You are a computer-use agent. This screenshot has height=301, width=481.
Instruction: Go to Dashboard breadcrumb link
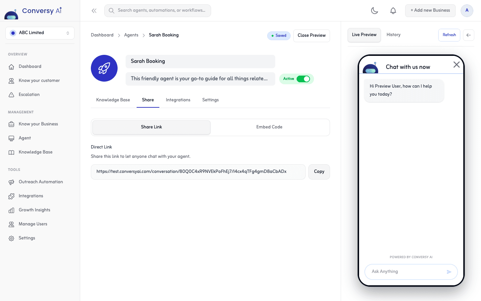[x=102, y=35]
